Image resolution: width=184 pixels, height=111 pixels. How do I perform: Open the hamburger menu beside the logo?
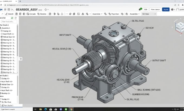coord(5,9)
